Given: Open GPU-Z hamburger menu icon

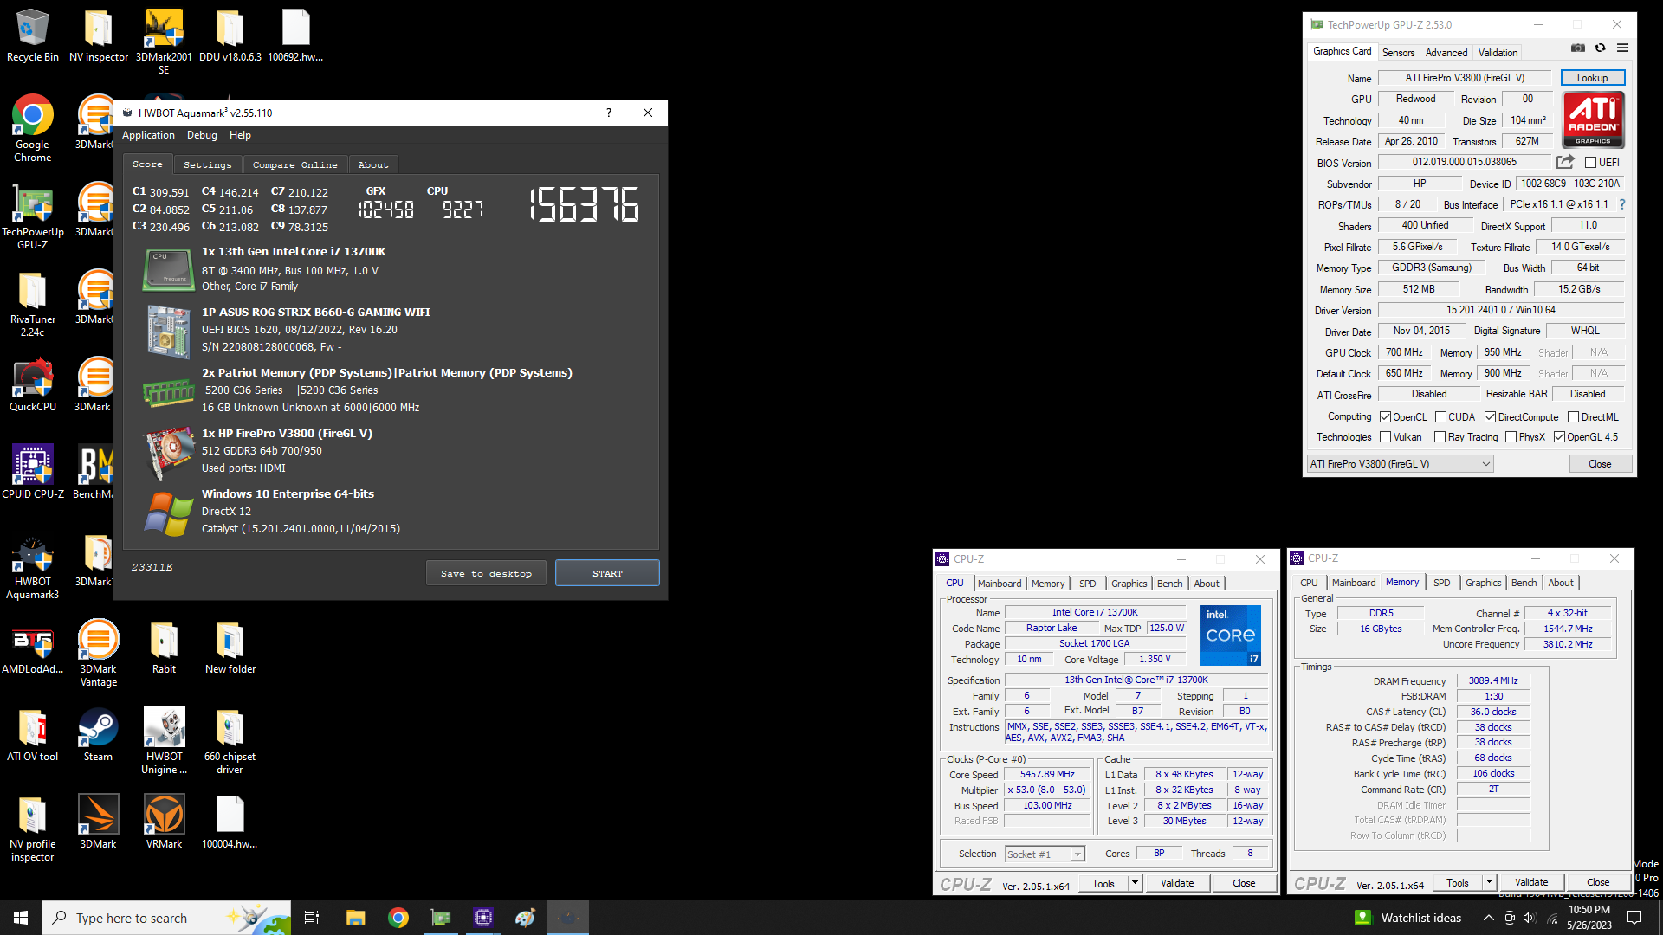Looking at the screenshot, I should 1622,48.
